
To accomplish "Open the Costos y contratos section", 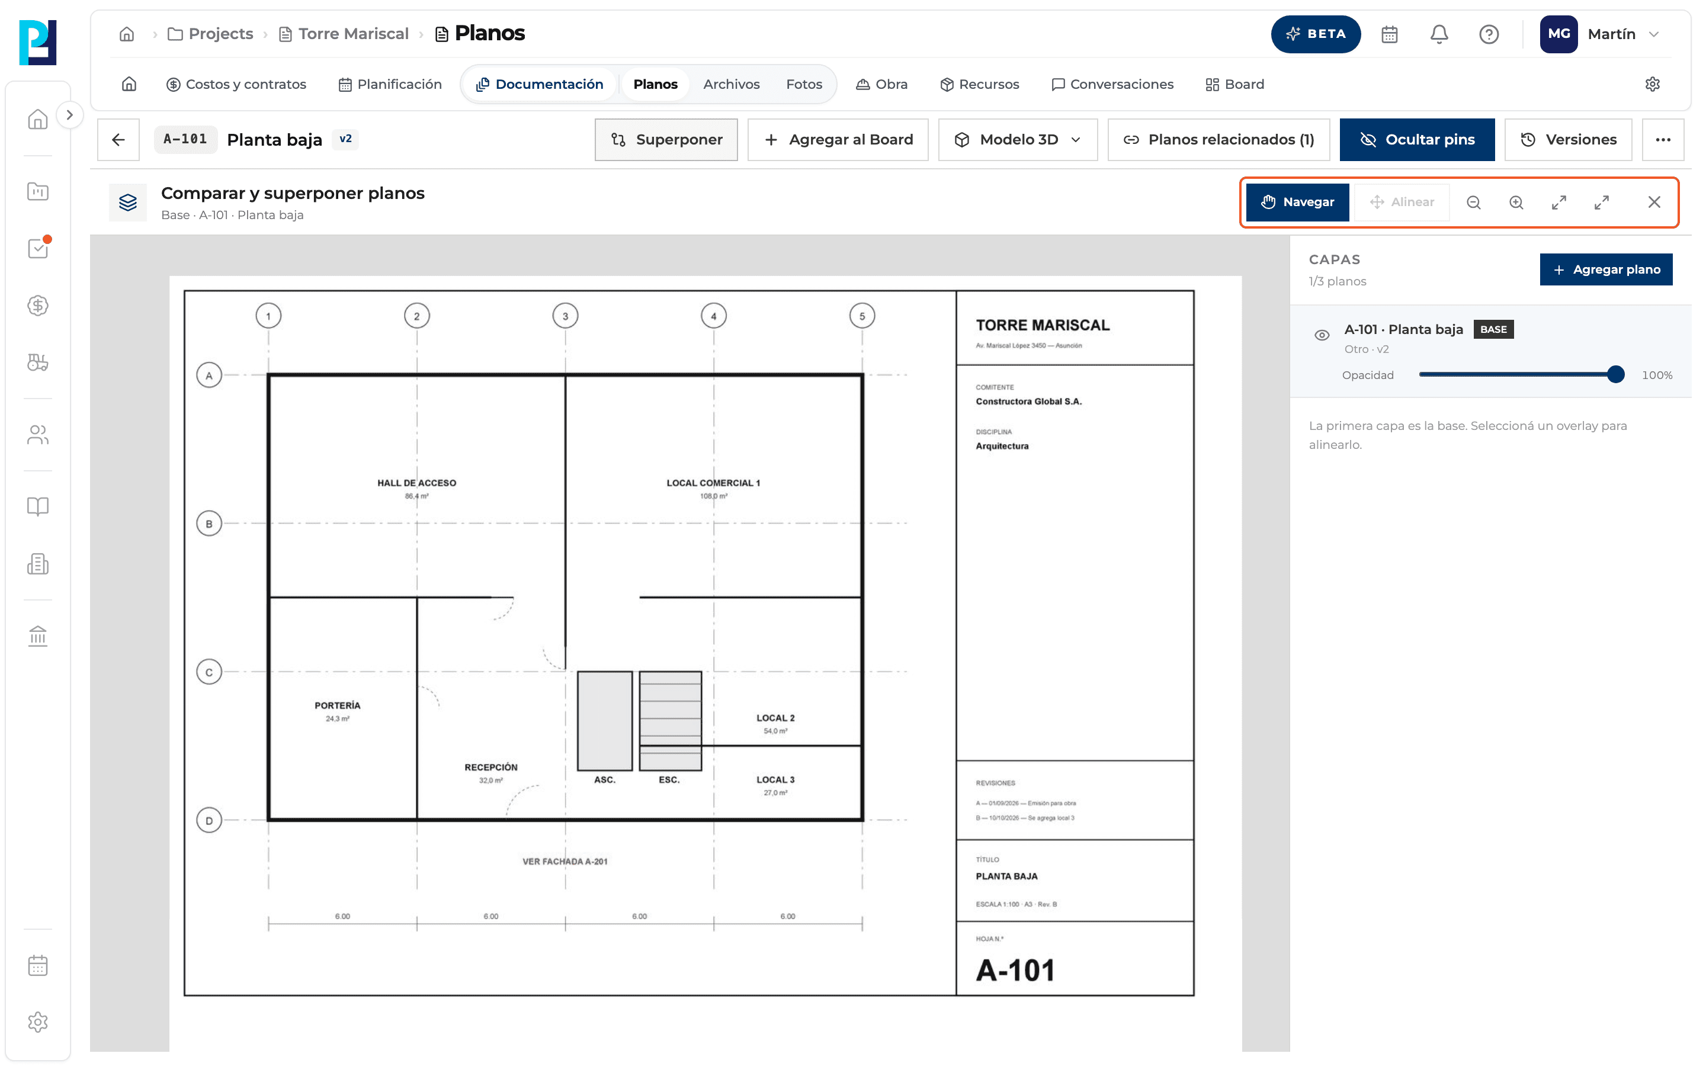I will 236,84.
